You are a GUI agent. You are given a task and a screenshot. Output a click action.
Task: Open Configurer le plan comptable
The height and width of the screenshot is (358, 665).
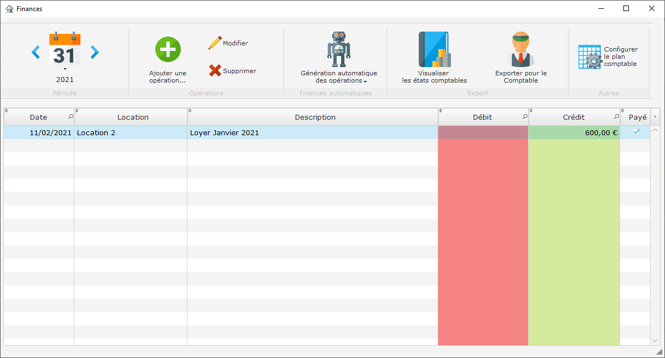[608, 57]
